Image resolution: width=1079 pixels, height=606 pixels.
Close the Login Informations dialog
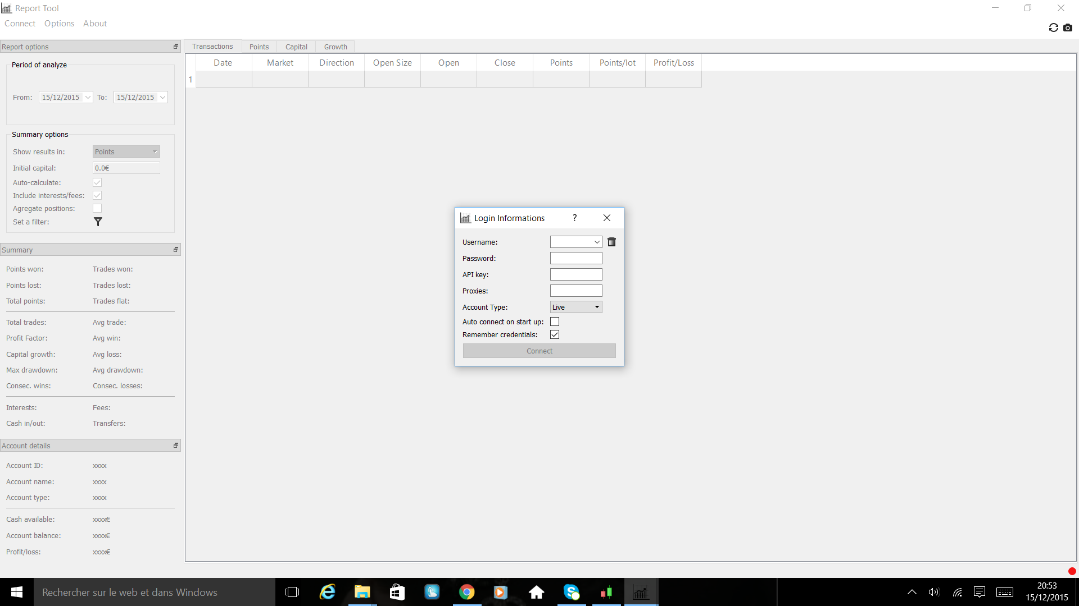tap(607, 218)
